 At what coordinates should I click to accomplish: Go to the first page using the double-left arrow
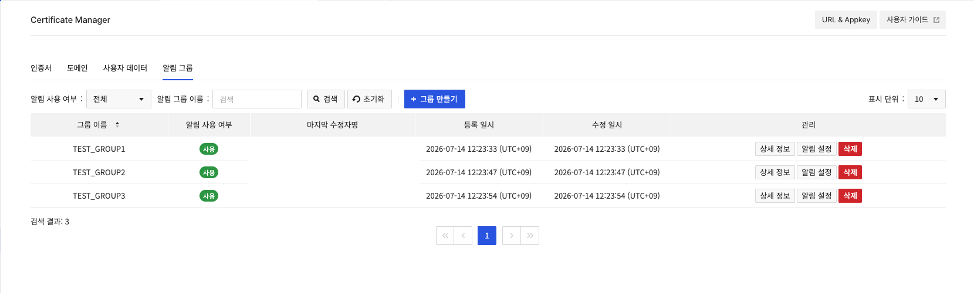[x=445, y=236]
